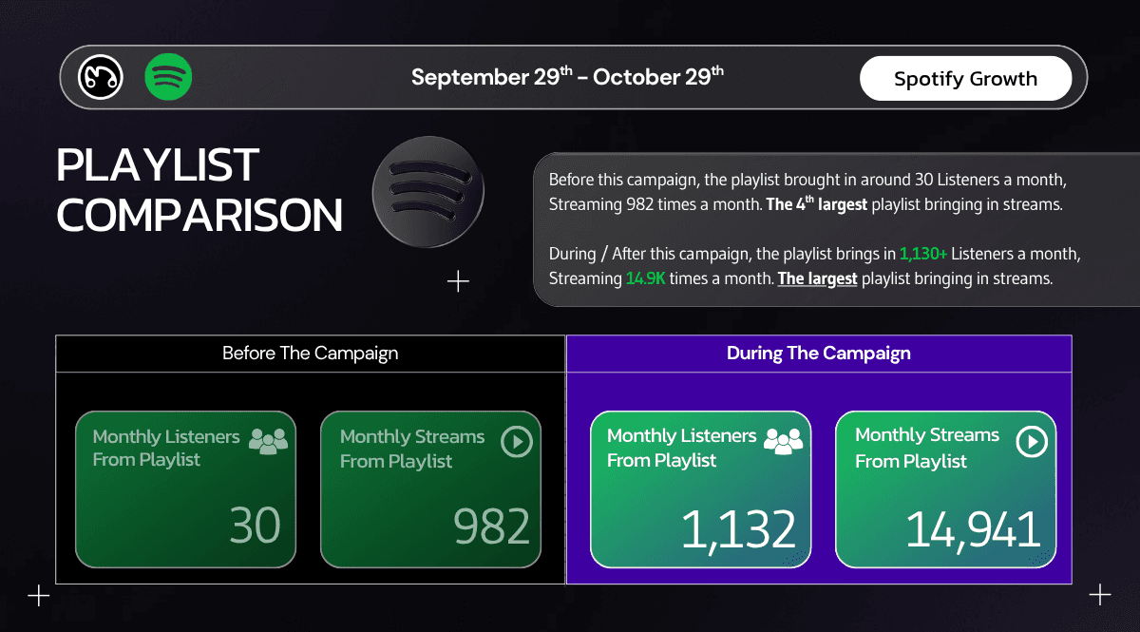Click the PLAYLIST COMPARISON heading

(x=199, y=191)
